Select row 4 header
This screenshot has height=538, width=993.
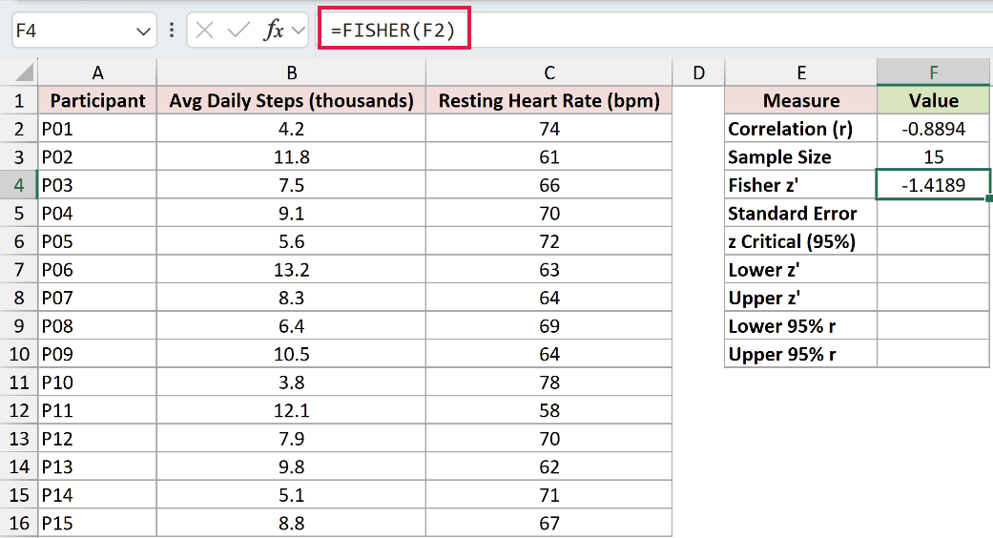point(19,185)
